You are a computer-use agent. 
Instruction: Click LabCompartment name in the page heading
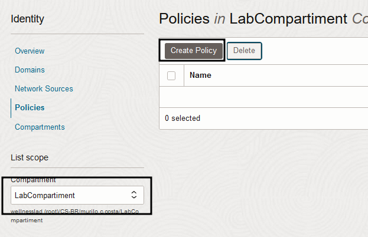click(288, 19)
